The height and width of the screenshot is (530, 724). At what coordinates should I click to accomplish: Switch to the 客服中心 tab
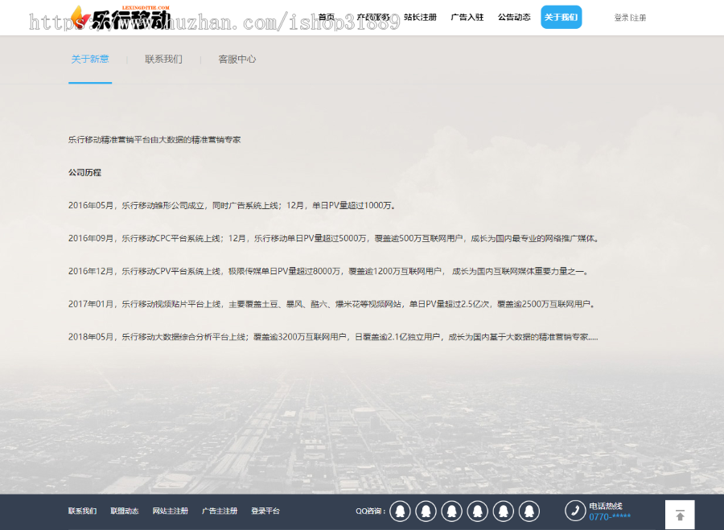(237, 59)
